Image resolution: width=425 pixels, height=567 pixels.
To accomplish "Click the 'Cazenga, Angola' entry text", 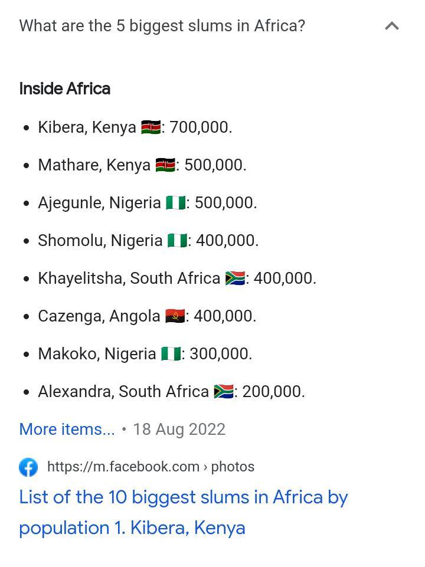I will point(99,316).
